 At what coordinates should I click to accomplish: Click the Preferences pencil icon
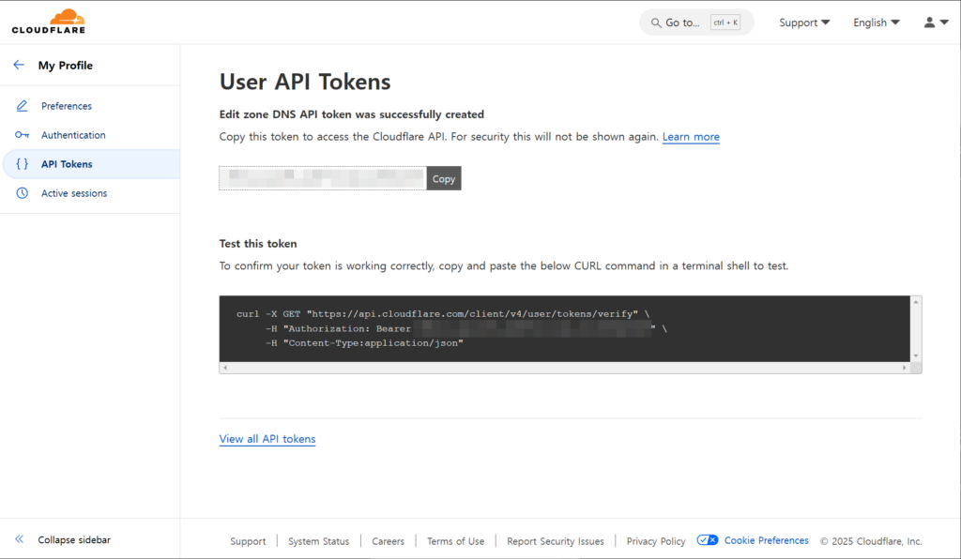tap(23, 106)
